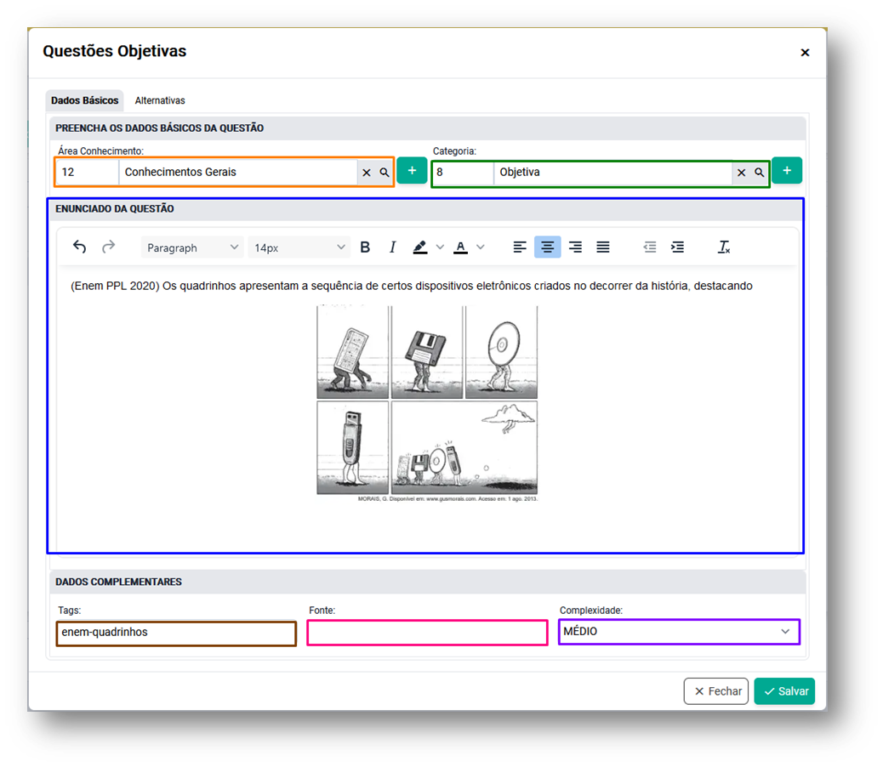Increase indent of paragraph
The height and width of the screenshot is (767, 883).
point(677,247)
